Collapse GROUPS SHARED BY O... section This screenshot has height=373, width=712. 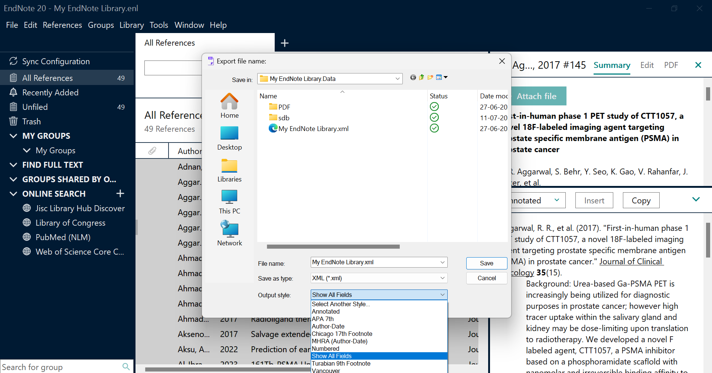tap(13, 179)
